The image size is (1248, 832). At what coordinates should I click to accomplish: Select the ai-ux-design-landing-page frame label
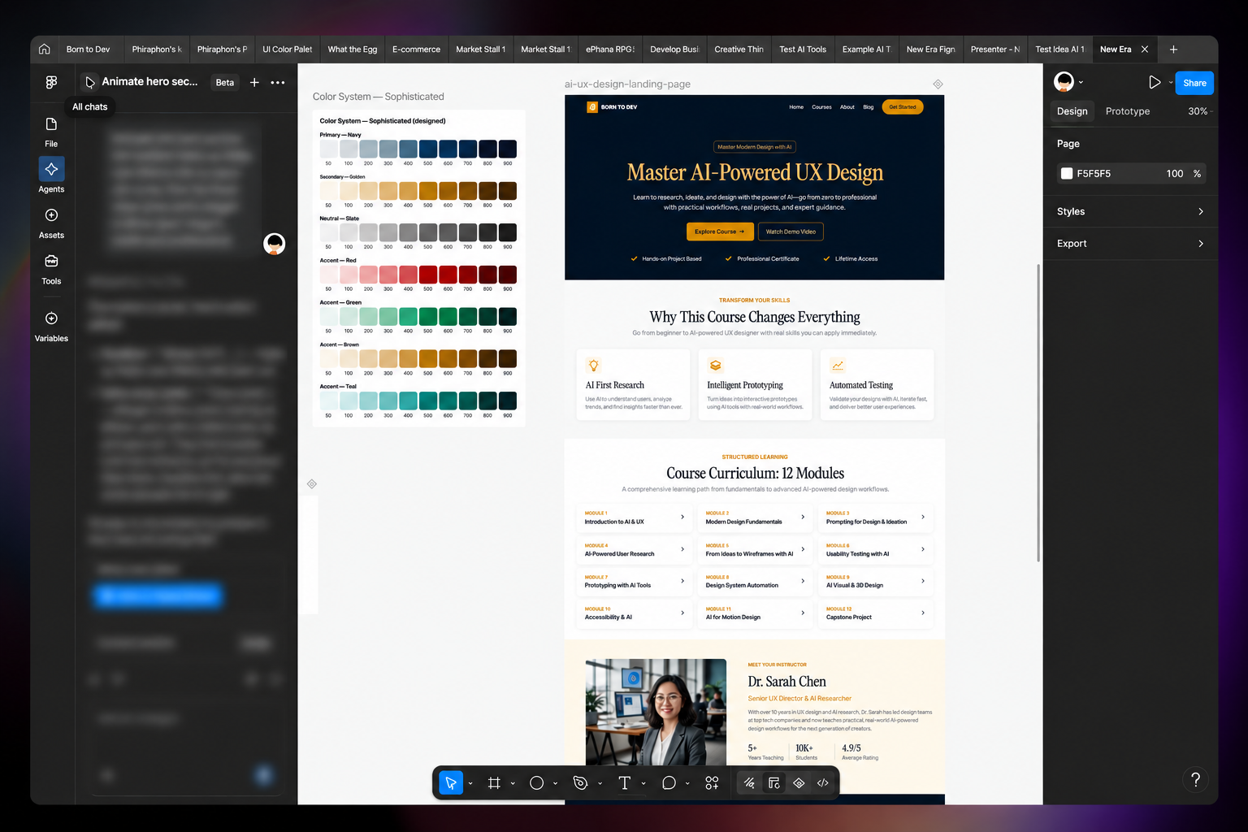(627, 84)
